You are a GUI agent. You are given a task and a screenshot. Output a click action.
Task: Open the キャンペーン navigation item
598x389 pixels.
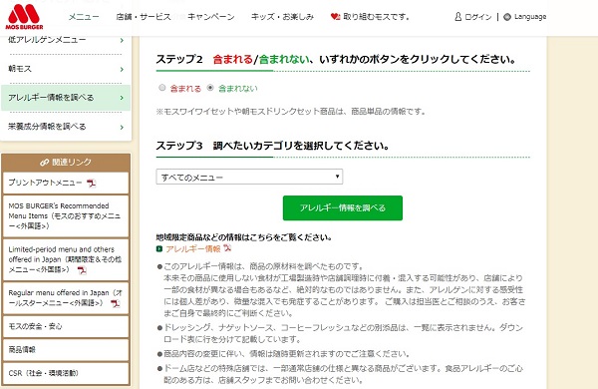(211, 17)
